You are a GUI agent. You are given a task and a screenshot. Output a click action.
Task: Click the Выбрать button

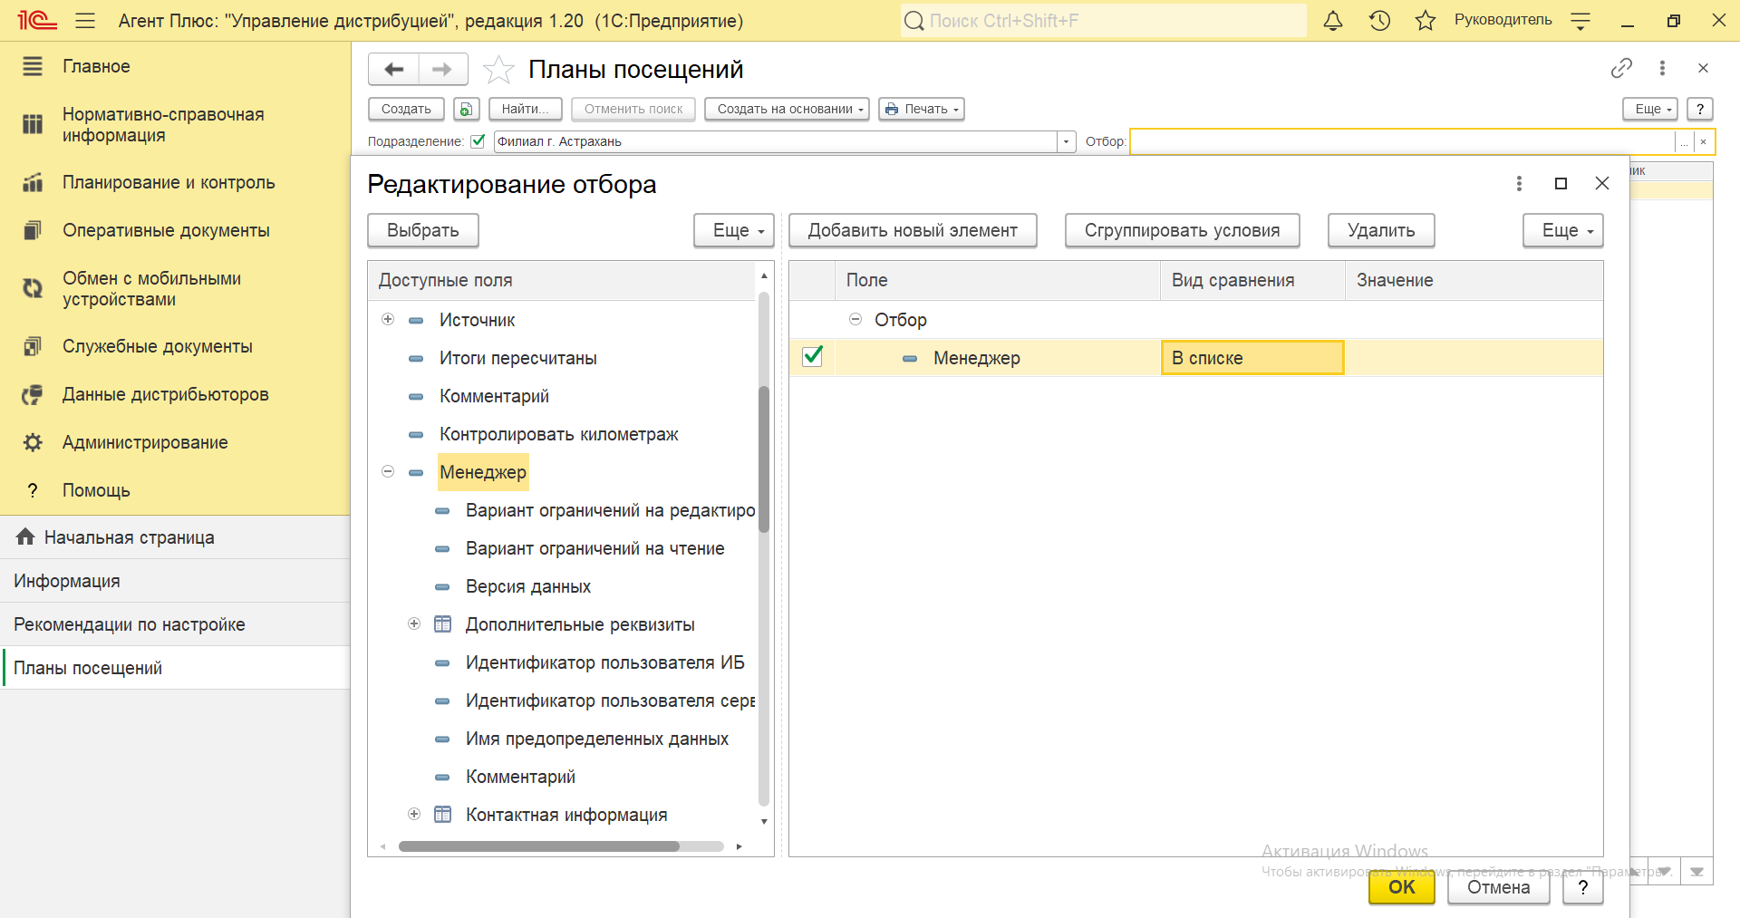tap(423, 230)
